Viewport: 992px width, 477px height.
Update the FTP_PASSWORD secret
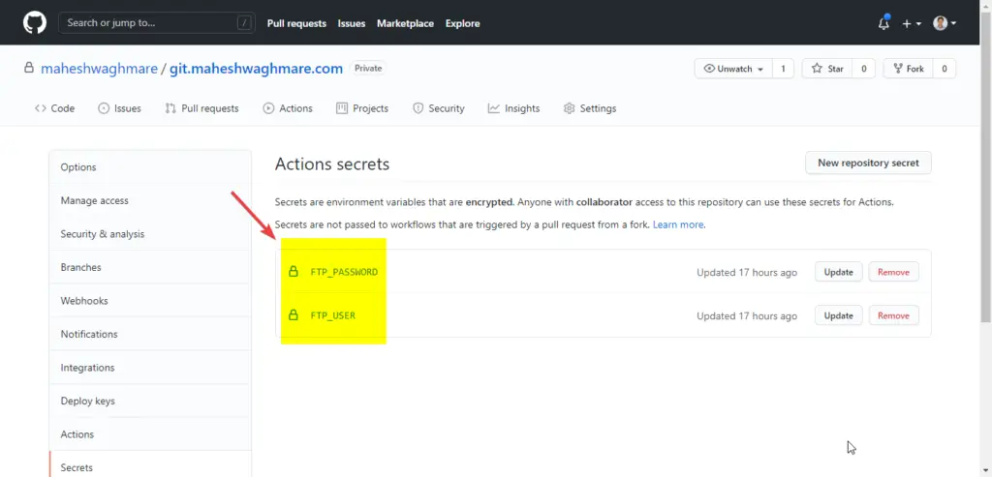point(838,272)
